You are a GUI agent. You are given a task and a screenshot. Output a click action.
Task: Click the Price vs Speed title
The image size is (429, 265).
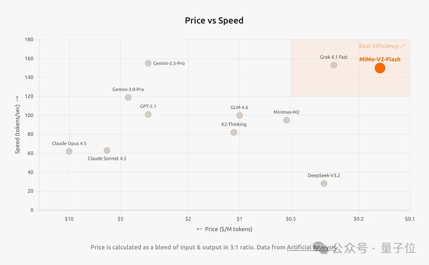coord(214,21)
